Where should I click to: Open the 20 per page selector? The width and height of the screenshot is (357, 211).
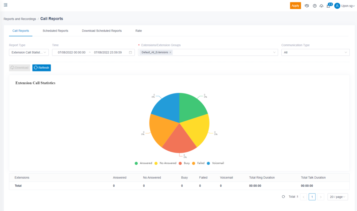[337, 197]
